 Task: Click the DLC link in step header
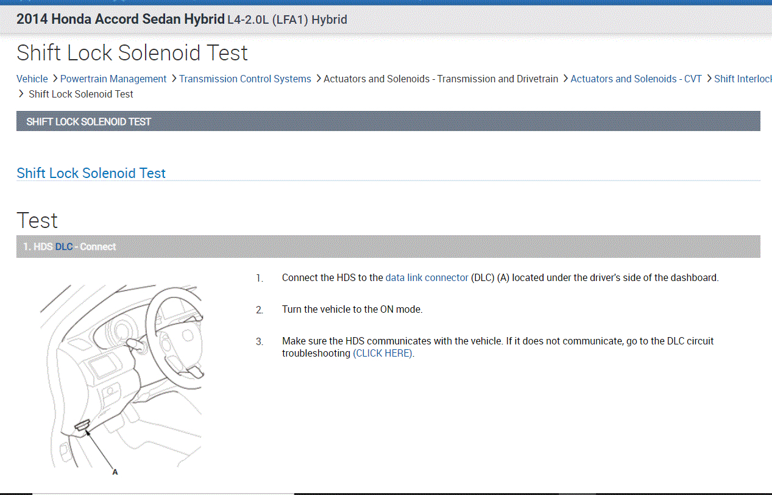tap(64, 247)
